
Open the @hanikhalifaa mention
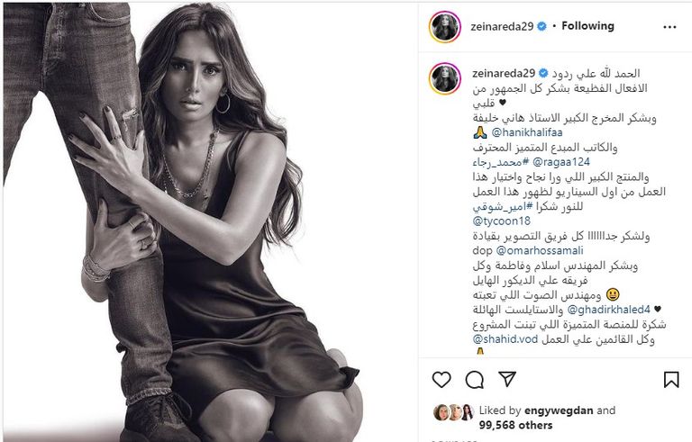[x=527, y=132]
